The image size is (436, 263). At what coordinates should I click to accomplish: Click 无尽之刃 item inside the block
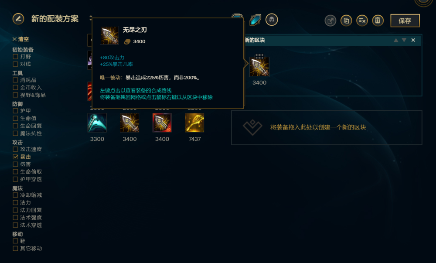coord(259,67)
